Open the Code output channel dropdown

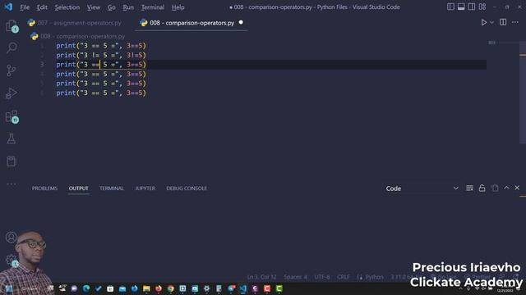click(x=422, y=188)
